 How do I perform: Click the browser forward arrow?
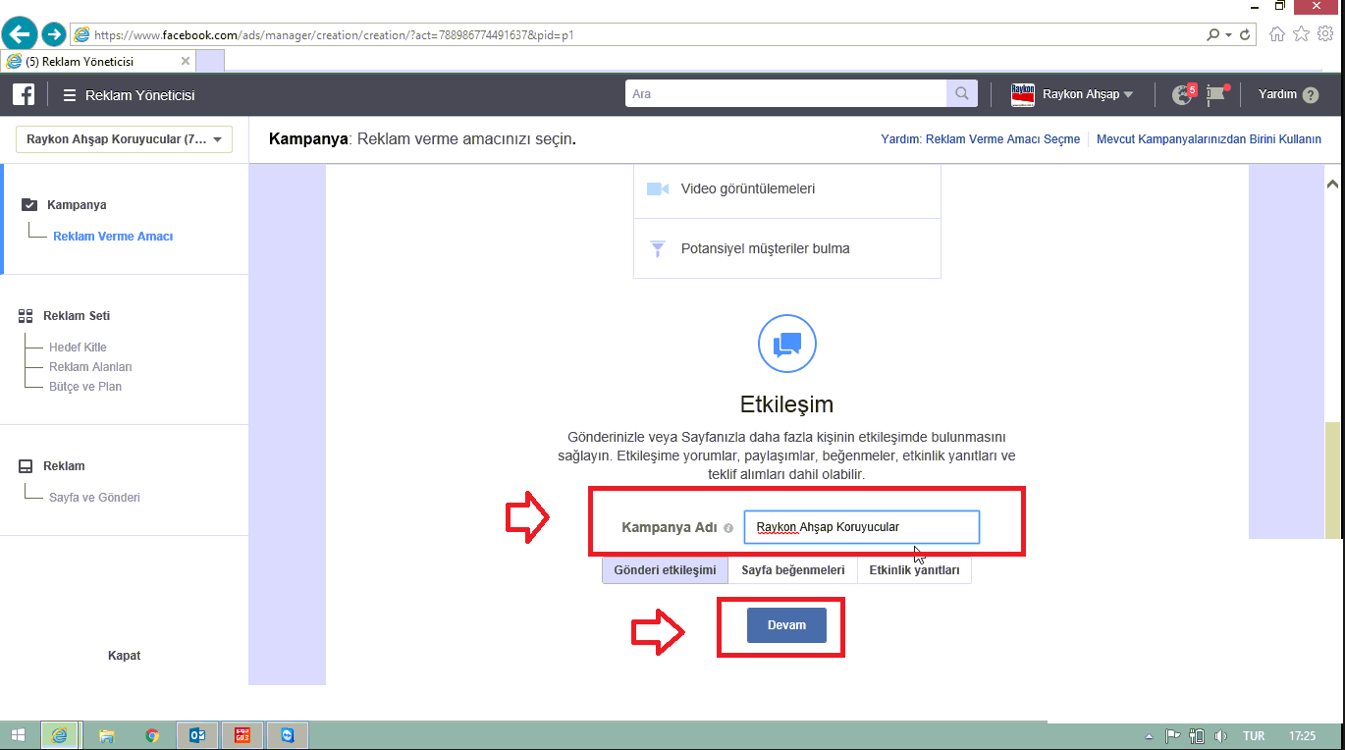(54, 34)
